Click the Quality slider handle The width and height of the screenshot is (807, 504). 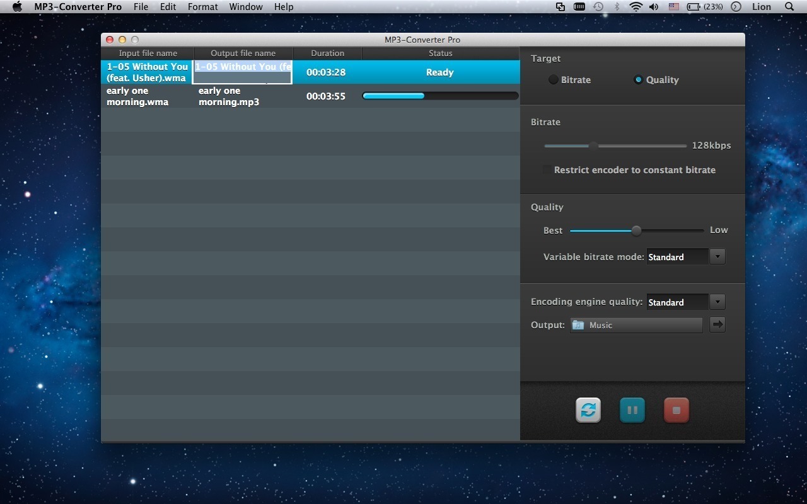tap(636, 231)
